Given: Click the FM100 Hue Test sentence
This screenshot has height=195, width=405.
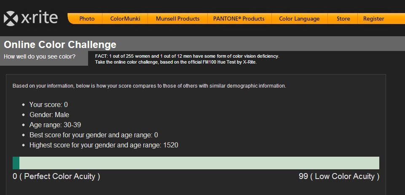Looking at the screenshot, I should point(176,62).
